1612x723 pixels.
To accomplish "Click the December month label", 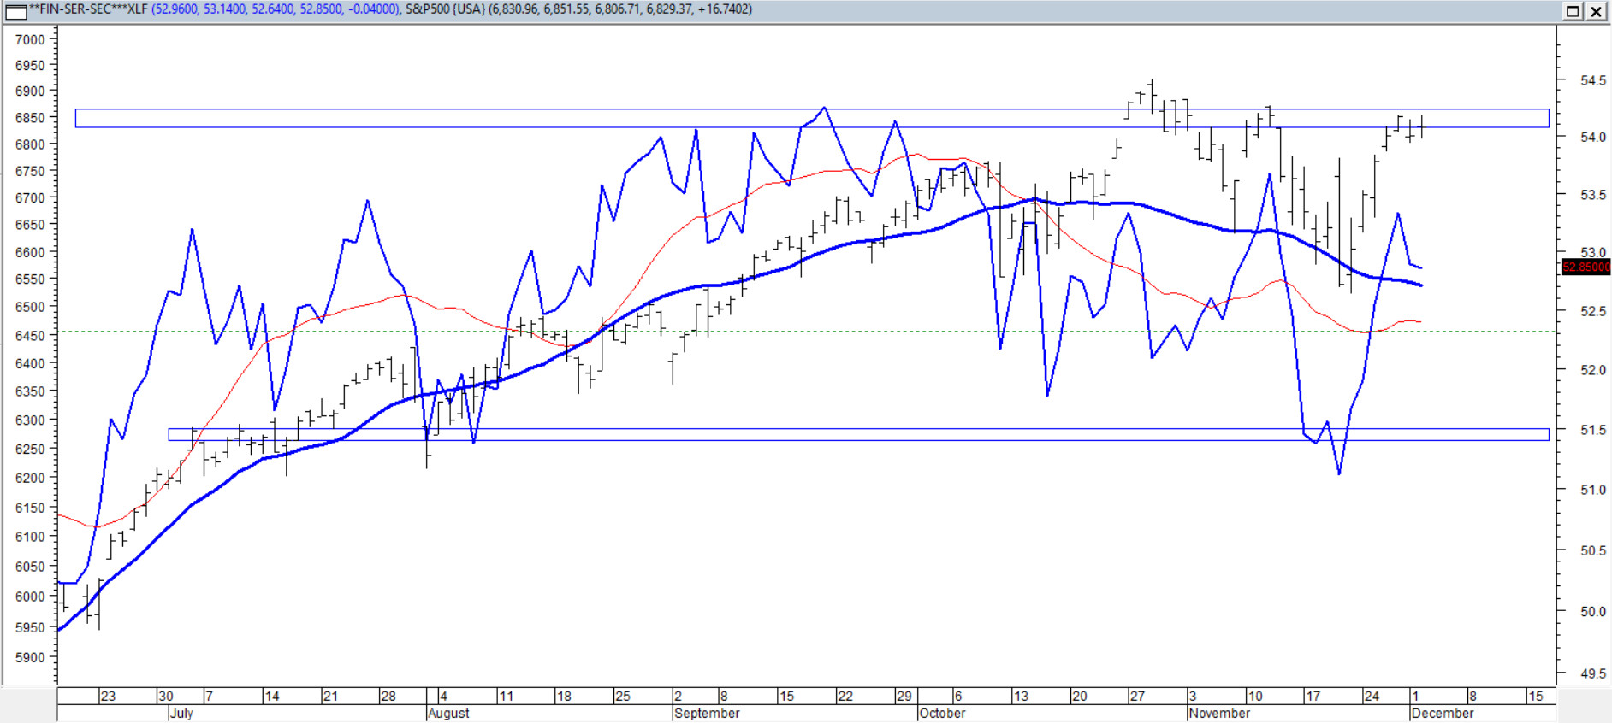I will pos(1443,714).
